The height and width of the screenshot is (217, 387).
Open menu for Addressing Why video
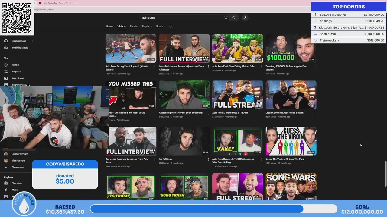point(208,113)
